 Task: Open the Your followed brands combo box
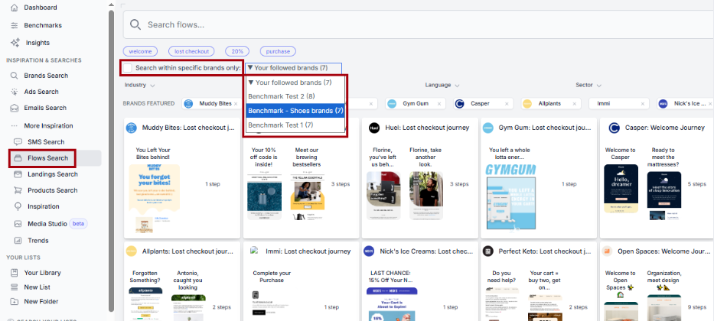(x=293, y=68)
